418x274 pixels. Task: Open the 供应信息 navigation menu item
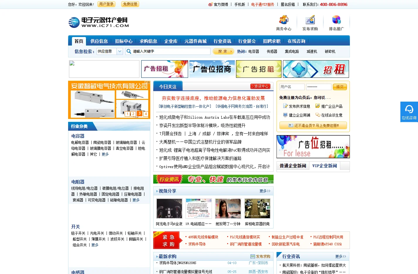pyautogui.click(x=99, y=41)
